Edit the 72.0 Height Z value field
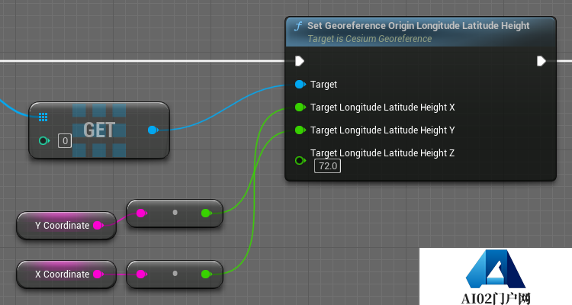The height and width of the screenshot is (305, 572). [x=329, y=166]
